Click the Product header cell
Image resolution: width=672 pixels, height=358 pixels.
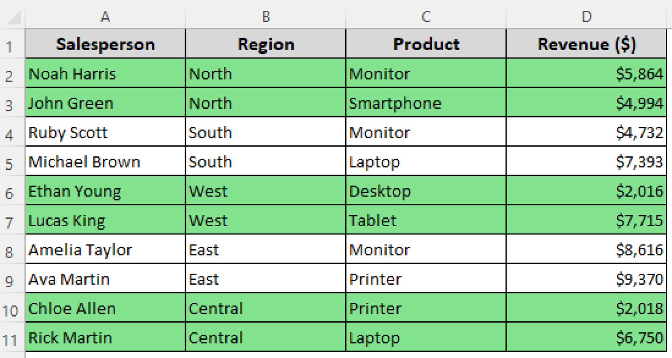(x=426, y=44)
